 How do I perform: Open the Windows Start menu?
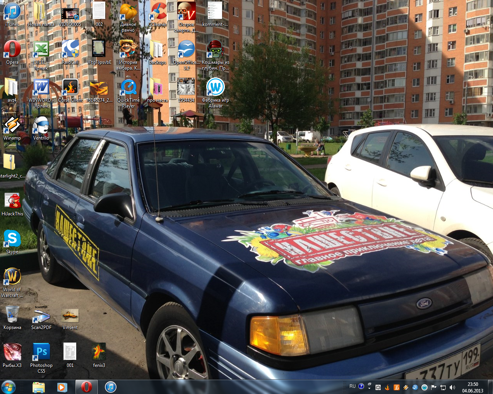pos(9,387)
